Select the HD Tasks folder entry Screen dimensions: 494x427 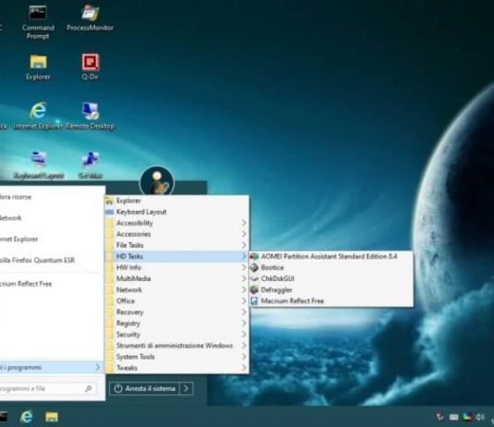point(177,256)
